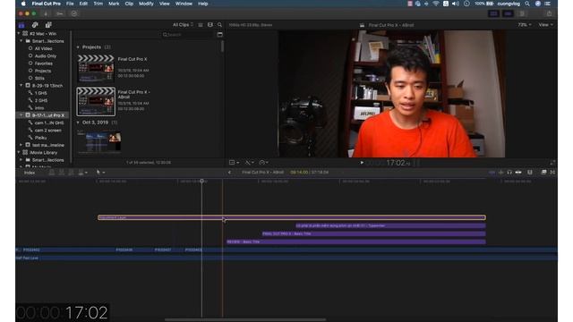Select Audio Only smart collection

(46, 55)
